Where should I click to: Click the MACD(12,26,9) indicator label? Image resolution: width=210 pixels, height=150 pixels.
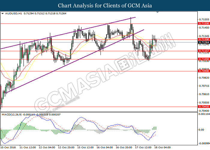coord(12,115)
